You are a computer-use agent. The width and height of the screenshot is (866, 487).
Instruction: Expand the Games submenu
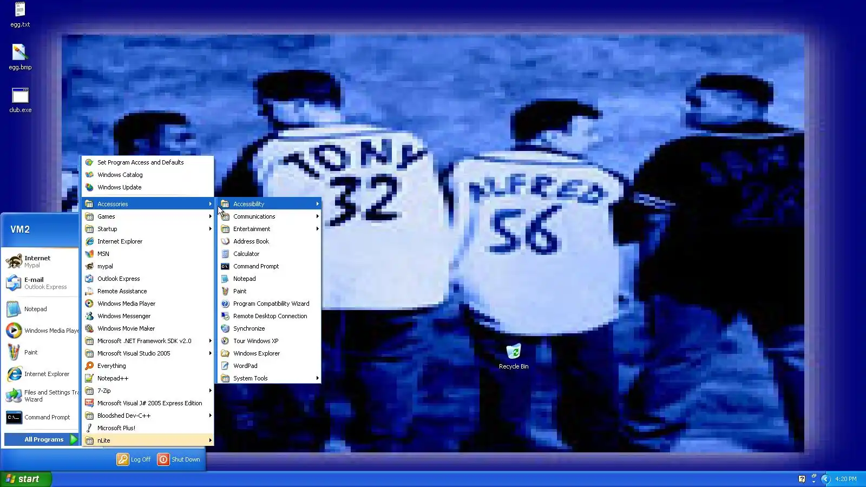(148, 216)
